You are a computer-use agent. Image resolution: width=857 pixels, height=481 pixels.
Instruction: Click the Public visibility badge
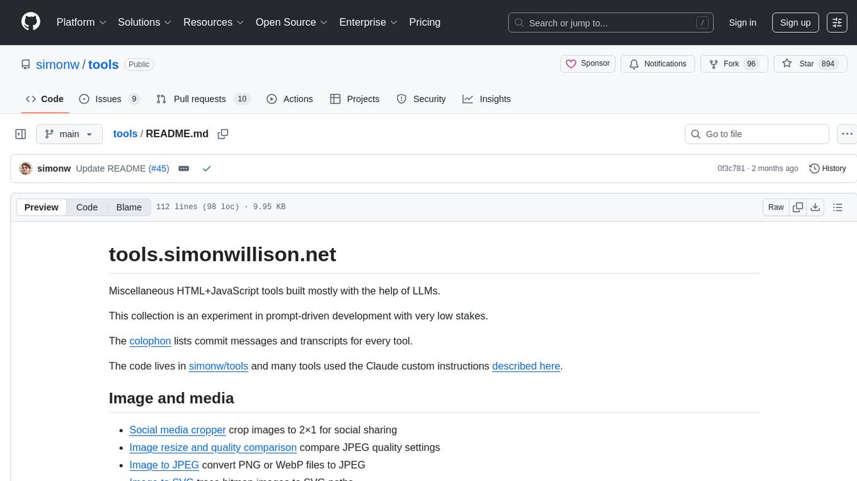(x=139, y=64)
